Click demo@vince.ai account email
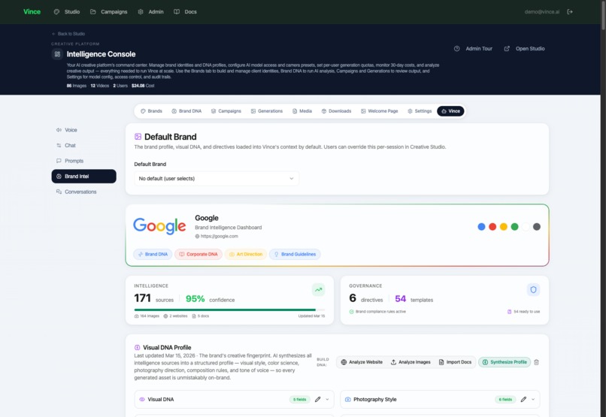Viewport: 606px width, 417px height. [542, 12]
